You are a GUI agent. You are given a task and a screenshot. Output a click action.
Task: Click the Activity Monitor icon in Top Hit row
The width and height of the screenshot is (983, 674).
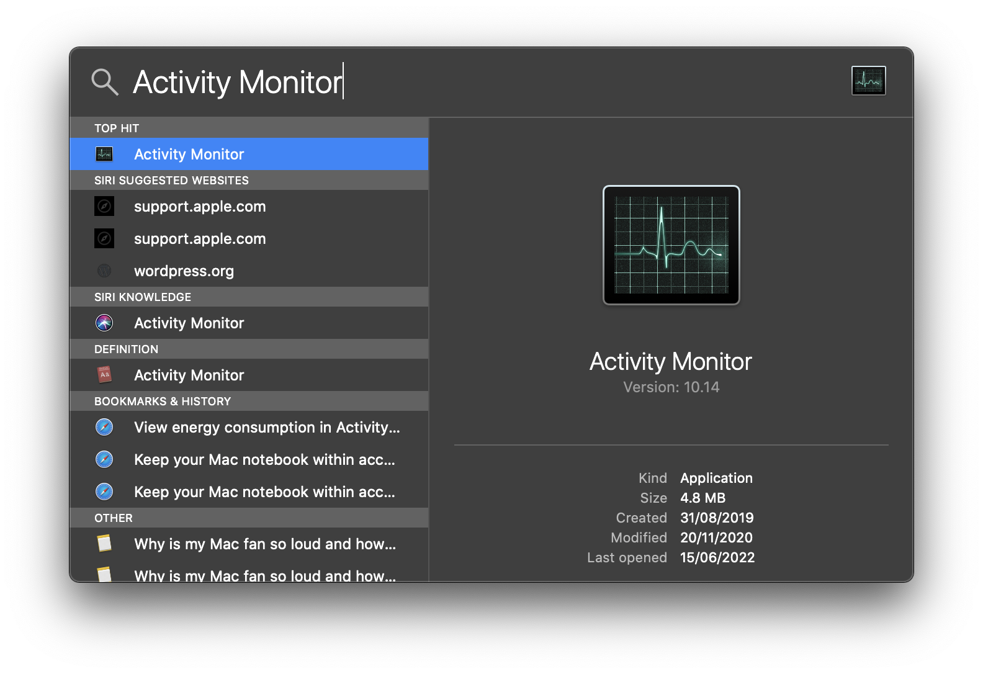pos(104,154)
